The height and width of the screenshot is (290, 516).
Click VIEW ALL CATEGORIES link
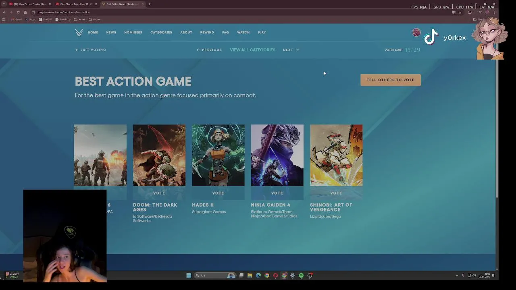[x=252, y=50]
